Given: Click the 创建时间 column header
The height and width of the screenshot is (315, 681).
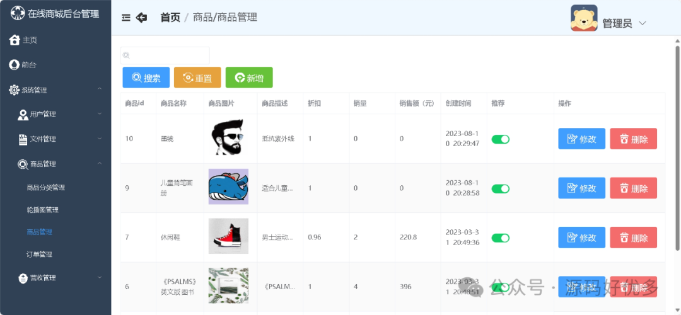Looking at the screenshot, I should point(458,103).
